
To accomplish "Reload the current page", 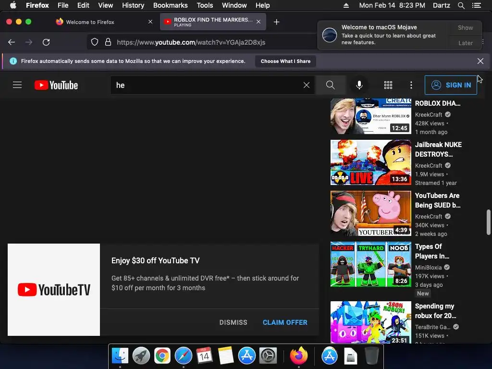I will 46,42.
